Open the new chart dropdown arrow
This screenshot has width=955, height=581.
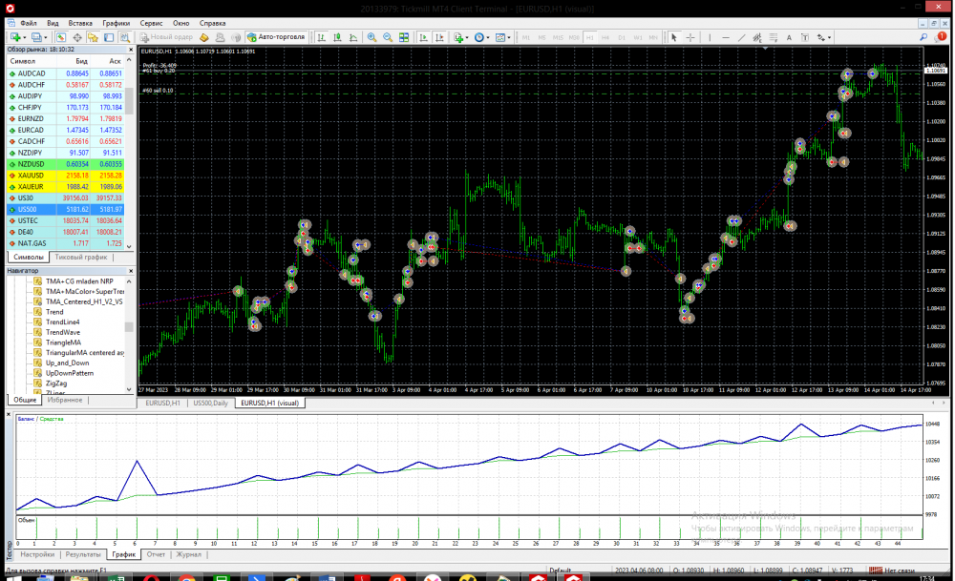(x=24, y=37)
